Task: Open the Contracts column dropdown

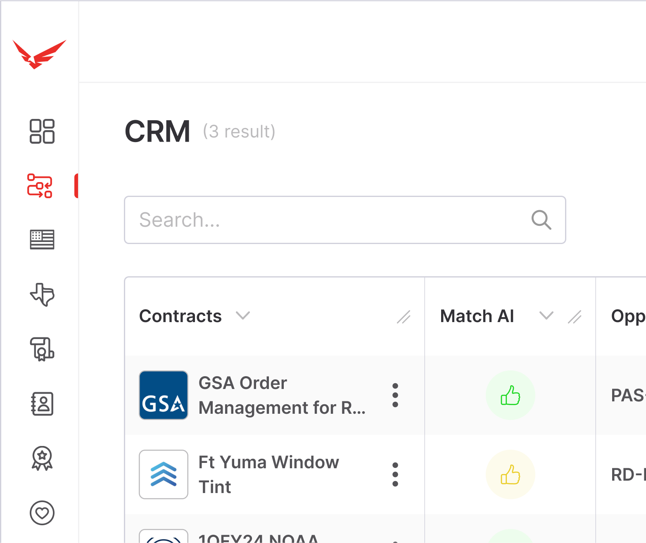Action: [x=243, y=316]
